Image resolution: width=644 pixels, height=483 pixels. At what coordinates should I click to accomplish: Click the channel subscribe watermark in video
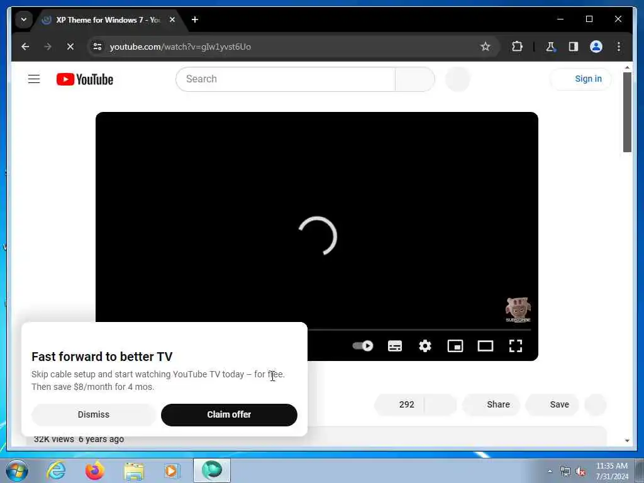coord(518,310)
